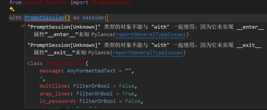267x110 pixels.
Task: Open reportGeneralTypeIssues link in __exit__ error
Action: coord(148,53)
